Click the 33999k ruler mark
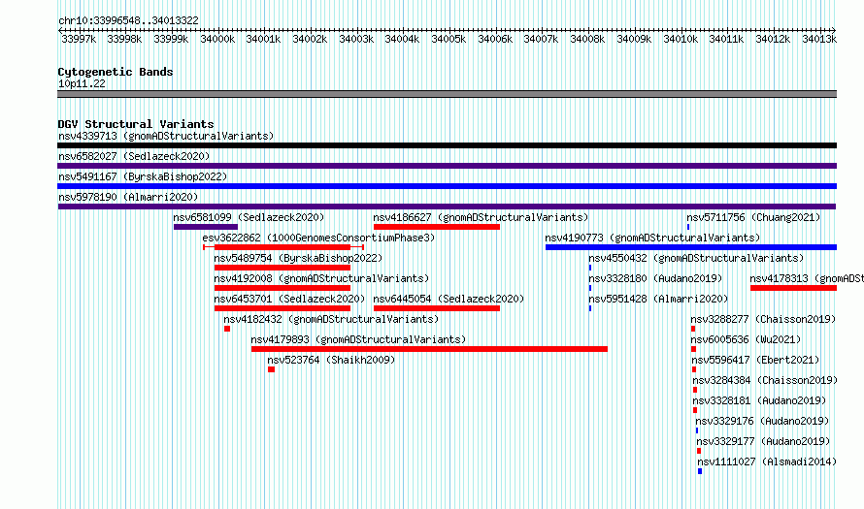The image size is (864, 509). click(171, 39)
